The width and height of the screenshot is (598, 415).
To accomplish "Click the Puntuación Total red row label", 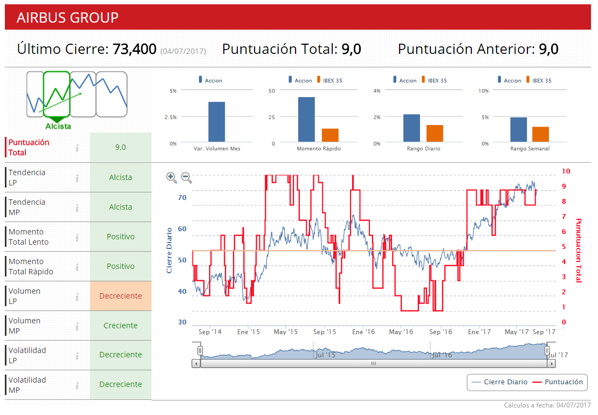I will click(29, 148).
